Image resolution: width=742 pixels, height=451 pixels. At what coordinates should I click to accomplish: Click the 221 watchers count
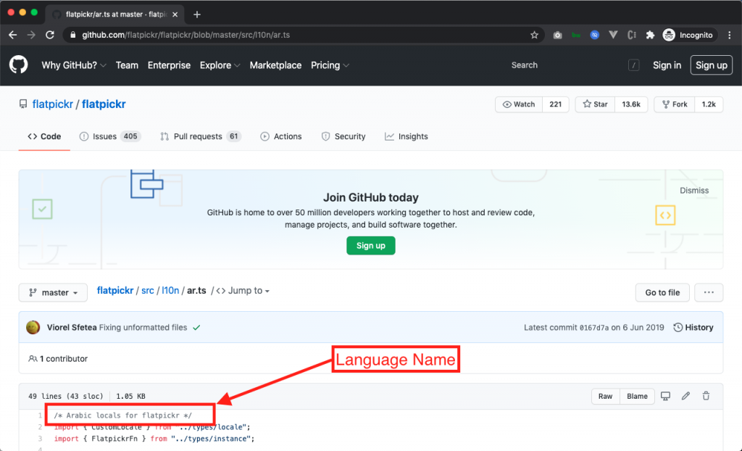tap(556, 104)
